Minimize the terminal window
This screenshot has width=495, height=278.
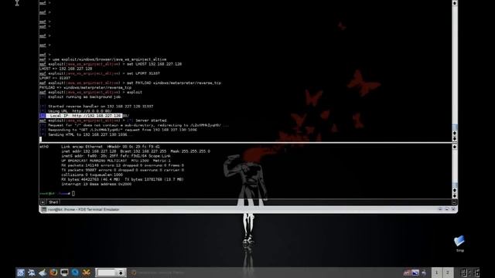[x=440, y=209]
